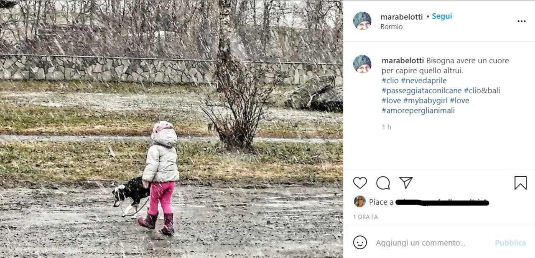Viewport: 535px width, 258px height.
Task: Open marabelotti username in header
Action: point(402,17)
